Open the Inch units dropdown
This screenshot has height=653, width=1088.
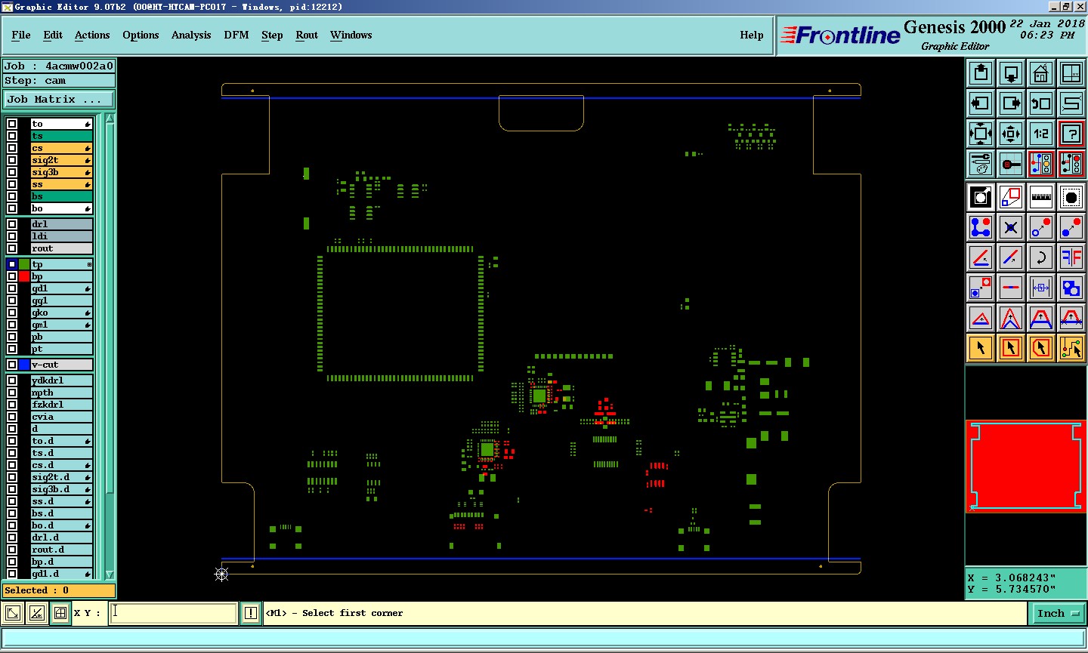click(x=1058, y=614)
